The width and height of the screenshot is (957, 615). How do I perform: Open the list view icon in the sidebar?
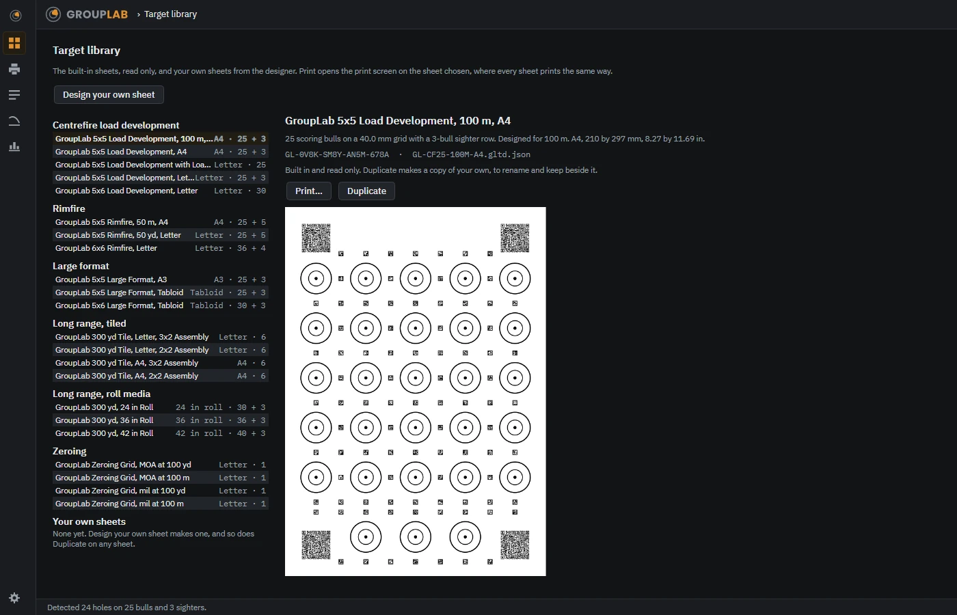[x=14, y=95]
